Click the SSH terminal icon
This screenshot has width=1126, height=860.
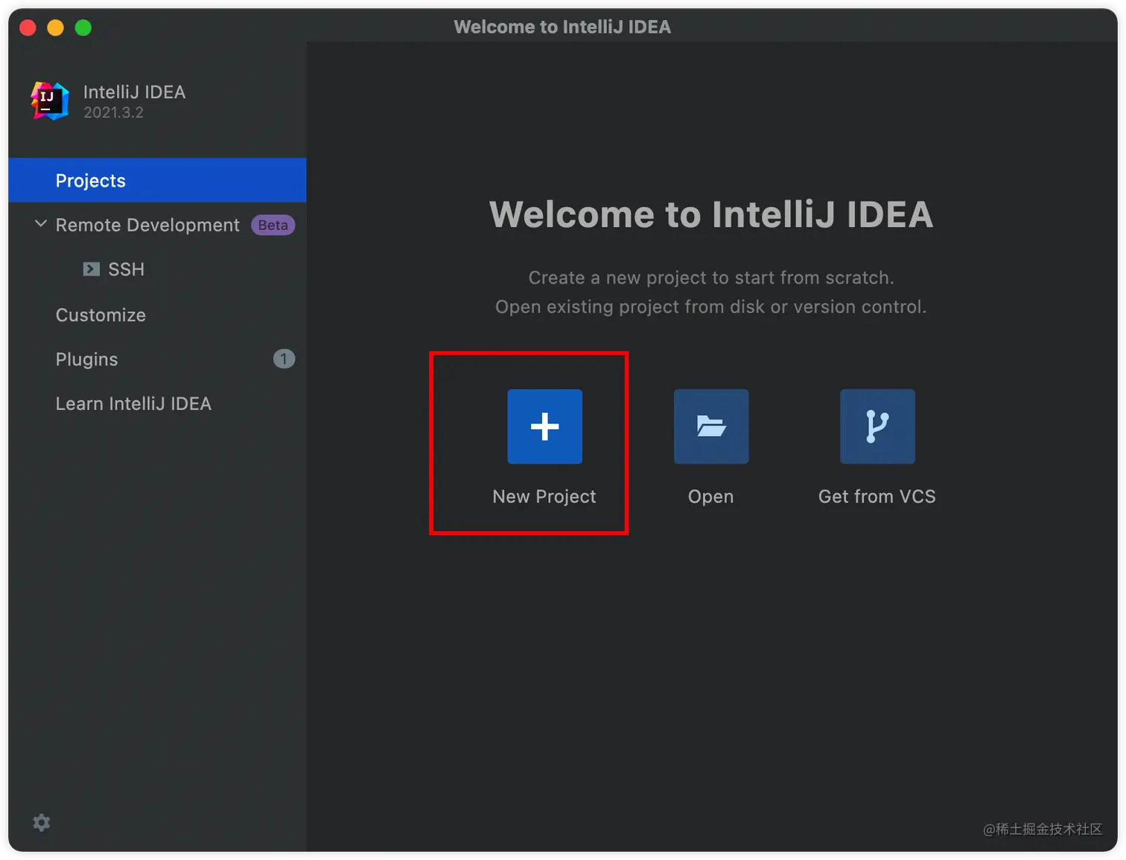point(91,269)
